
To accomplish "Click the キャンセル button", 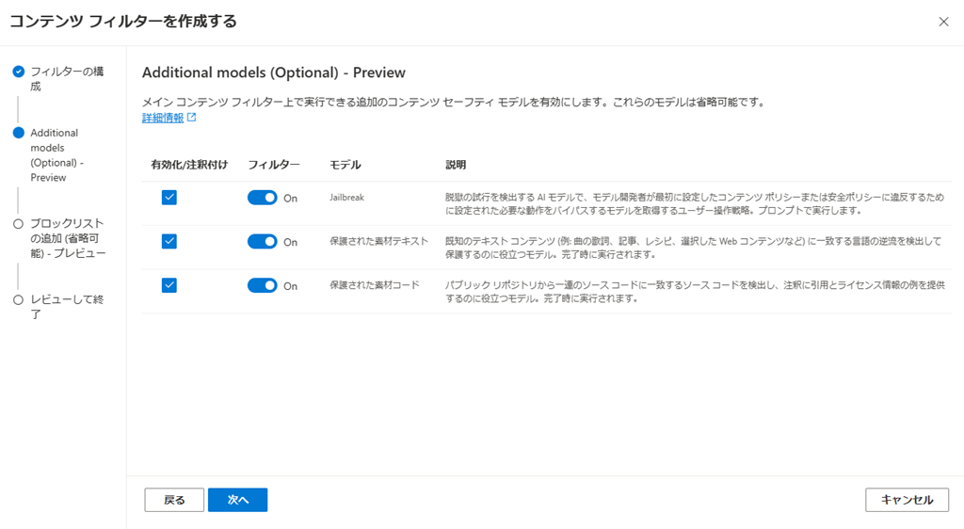I will 907,500.
